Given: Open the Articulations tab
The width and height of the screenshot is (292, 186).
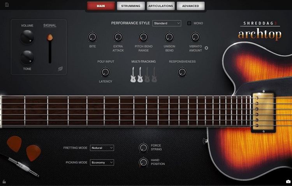Looking at the screenshot, I should (x=160, y=6).
